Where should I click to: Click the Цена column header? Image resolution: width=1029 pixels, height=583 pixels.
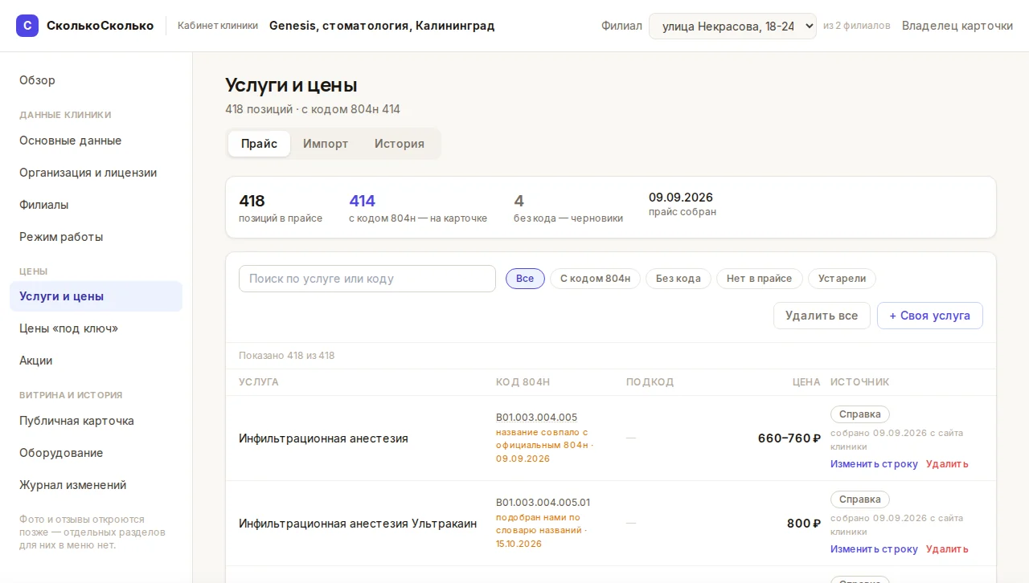pos(806,382)
